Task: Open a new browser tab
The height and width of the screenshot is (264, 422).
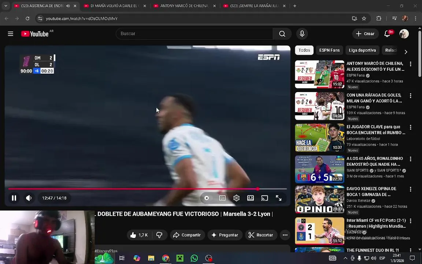Action: 295,5
